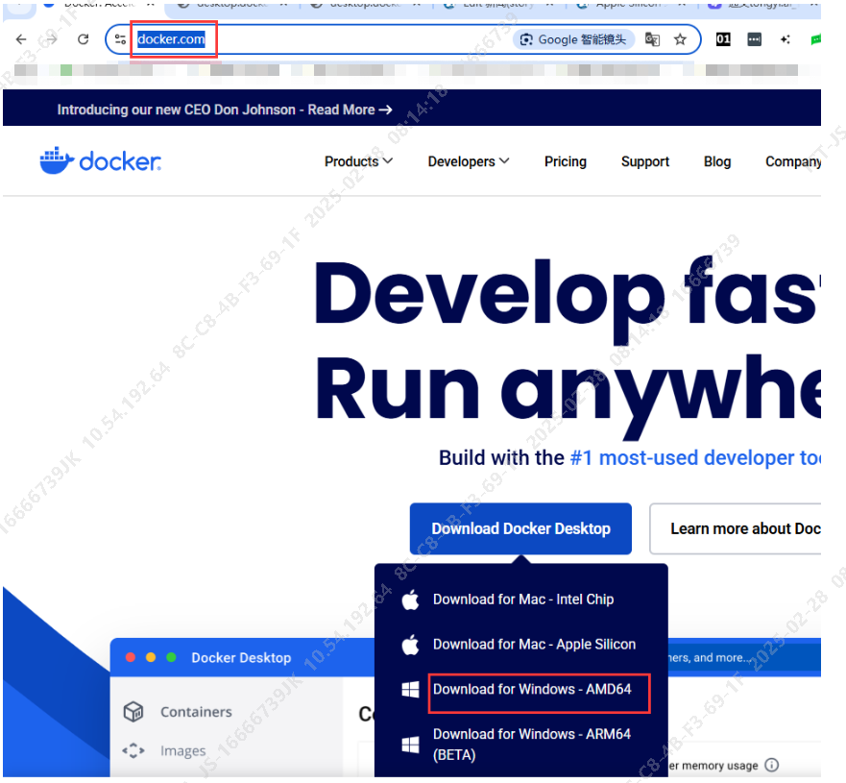Choose Download for Mac - Intel Chip
This screenshot has width=846, height=783.
[522, 599]
